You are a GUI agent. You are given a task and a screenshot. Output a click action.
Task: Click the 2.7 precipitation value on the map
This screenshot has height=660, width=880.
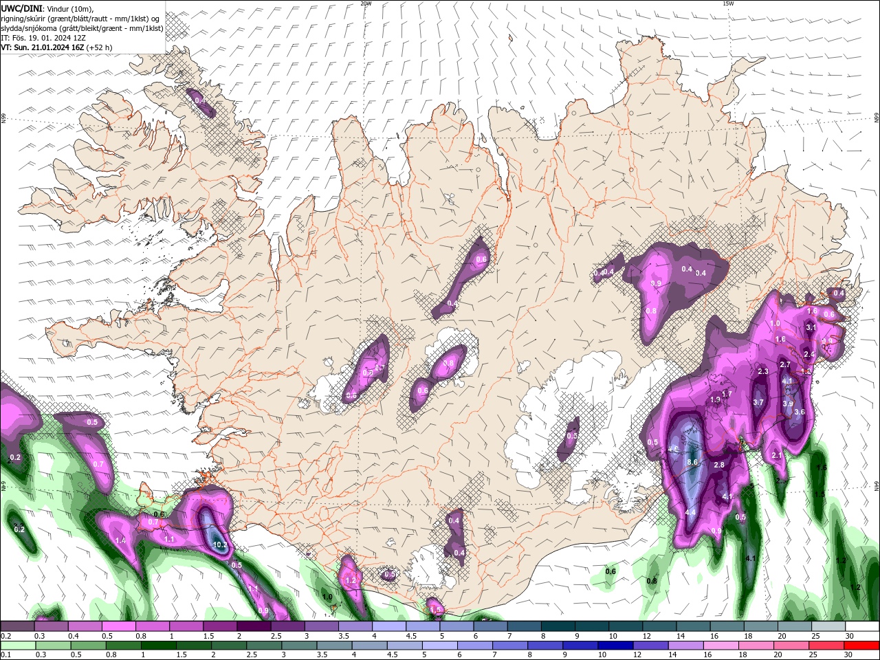784,364
